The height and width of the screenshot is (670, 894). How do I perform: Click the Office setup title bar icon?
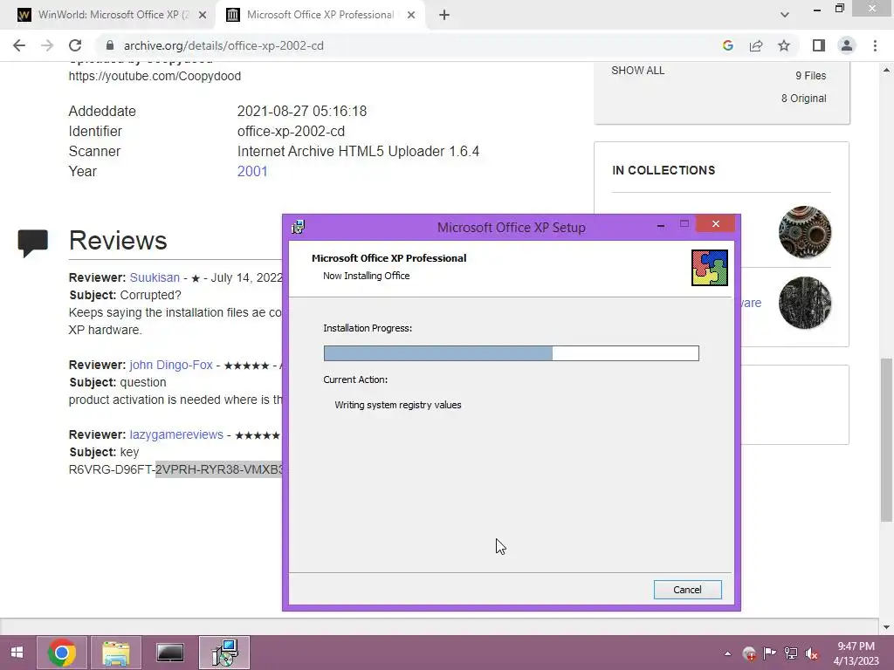[x=299, y=227]
